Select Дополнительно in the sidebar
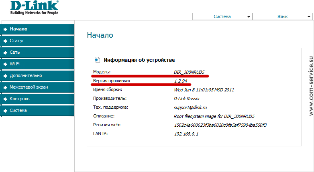This screenshot has width=314, height=172. pos(37,76)
